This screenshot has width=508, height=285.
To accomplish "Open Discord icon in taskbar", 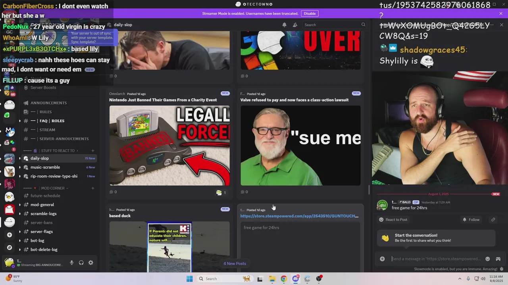I will (x=296, y=279).
